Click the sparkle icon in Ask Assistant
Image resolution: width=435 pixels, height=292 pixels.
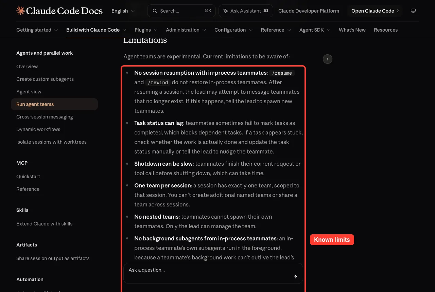(x=226, y=11)
